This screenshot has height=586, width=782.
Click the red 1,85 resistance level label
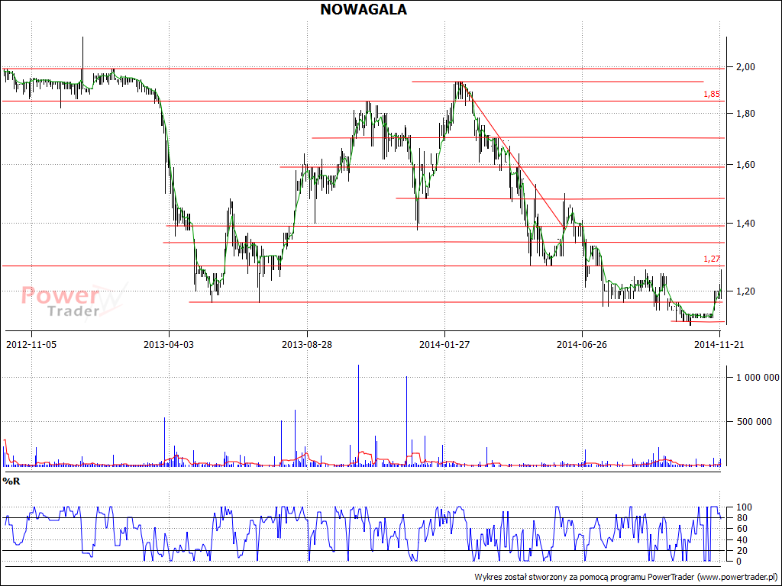pyautogui.click(x=712, y=94)
